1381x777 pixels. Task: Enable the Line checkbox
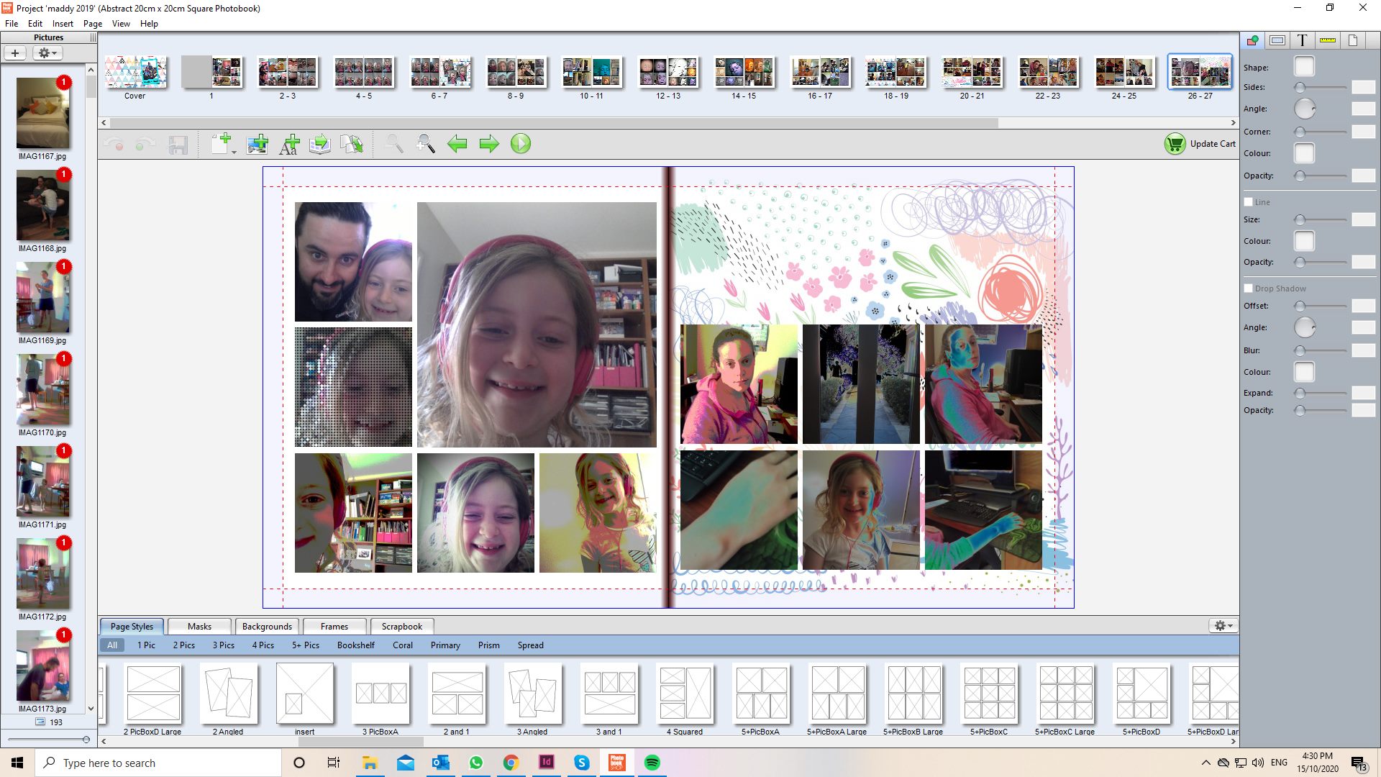1249,202
